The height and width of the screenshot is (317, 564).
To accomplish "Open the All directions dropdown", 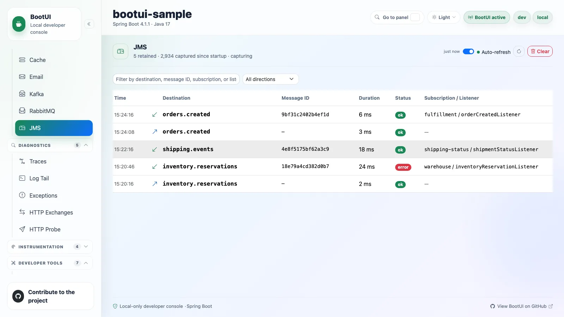I will 270,79.
